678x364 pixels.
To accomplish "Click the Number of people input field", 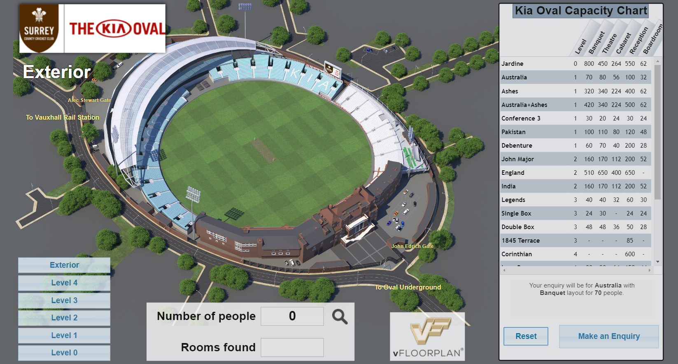I will coord(292,316).
